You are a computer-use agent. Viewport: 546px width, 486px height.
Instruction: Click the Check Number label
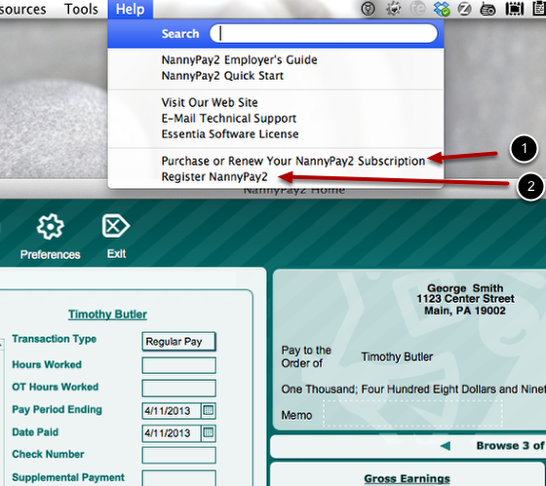tap(48, 454)
